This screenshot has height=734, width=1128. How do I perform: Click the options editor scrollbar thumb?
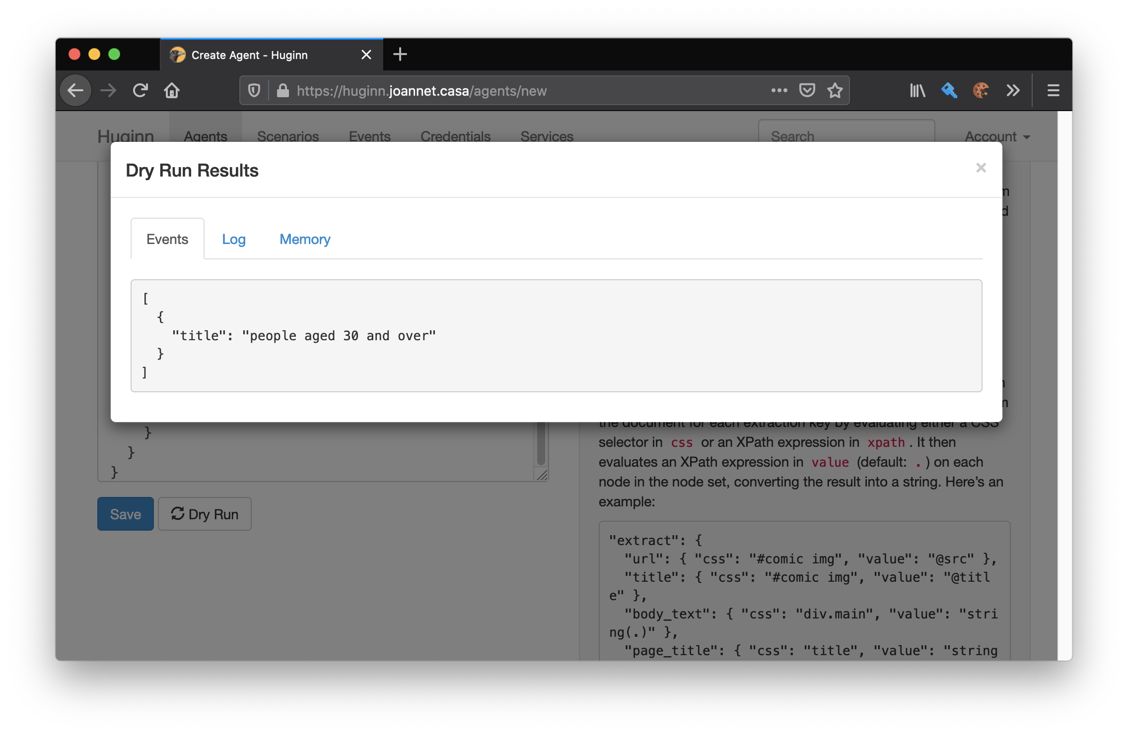coord(541,443)
